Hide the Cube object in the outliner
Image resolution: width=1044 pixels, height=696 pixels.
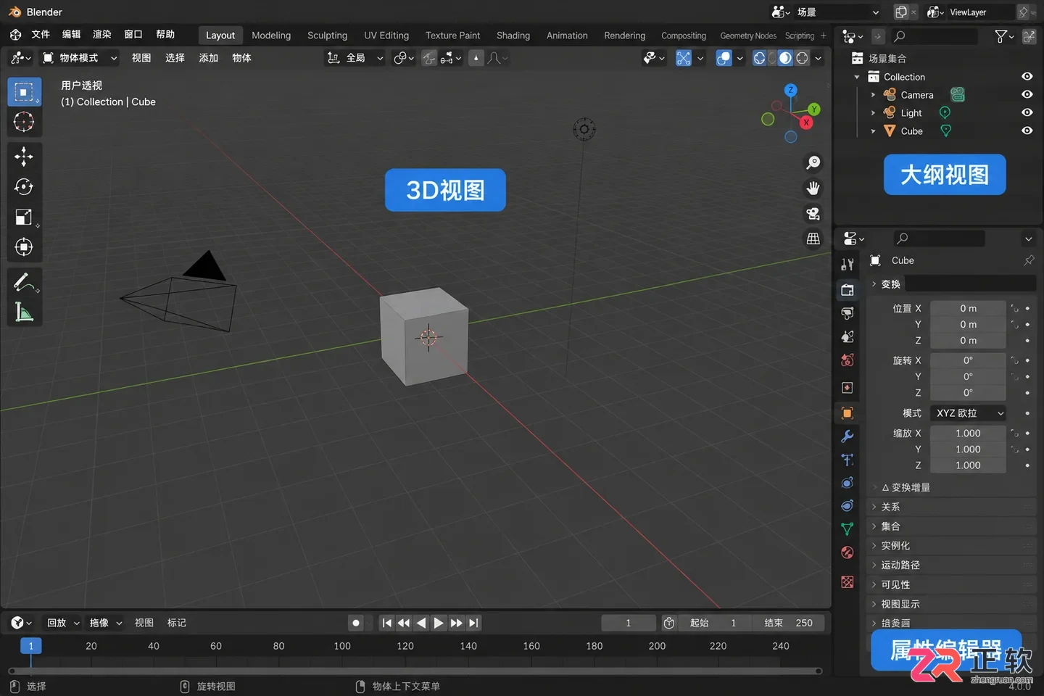[1027, 130]
